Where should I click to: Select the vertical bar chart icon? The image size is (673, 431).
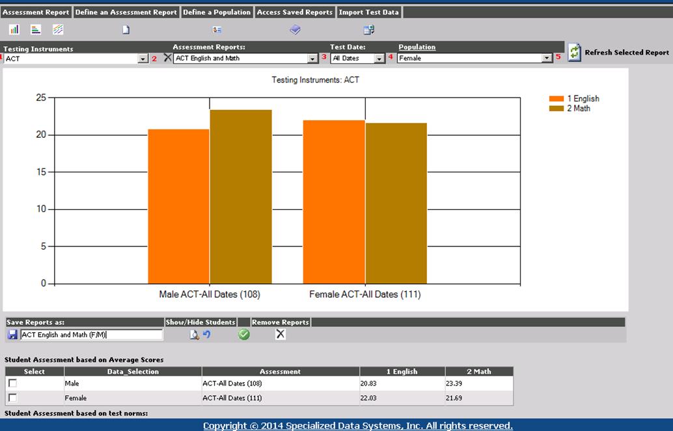(x=14, y=29)
